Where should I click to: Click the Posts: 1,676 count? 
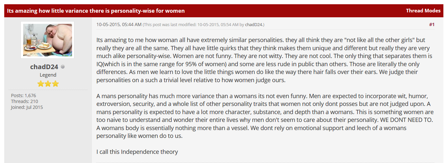[x=23, y=96]
